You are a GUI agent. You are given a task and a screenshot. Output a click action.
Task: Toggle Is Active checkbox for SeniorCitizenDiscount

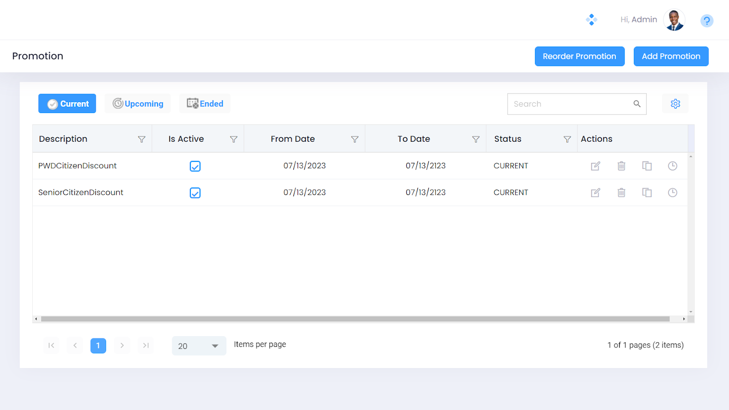(x=195, y=193)
